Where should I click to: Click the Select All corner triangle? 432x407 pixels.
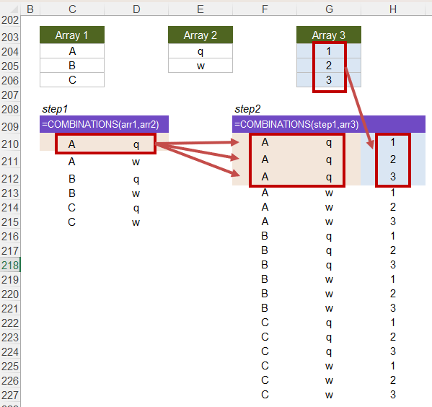[x=14, y=9]
